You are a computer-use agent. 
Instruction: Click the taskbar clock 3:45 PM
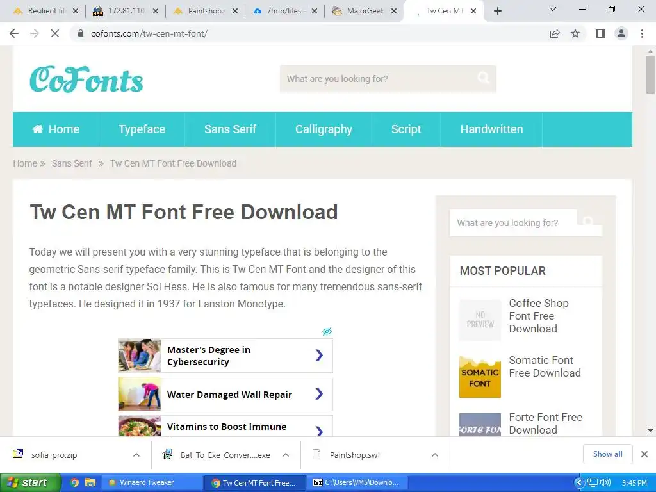[x=634, y=483]
